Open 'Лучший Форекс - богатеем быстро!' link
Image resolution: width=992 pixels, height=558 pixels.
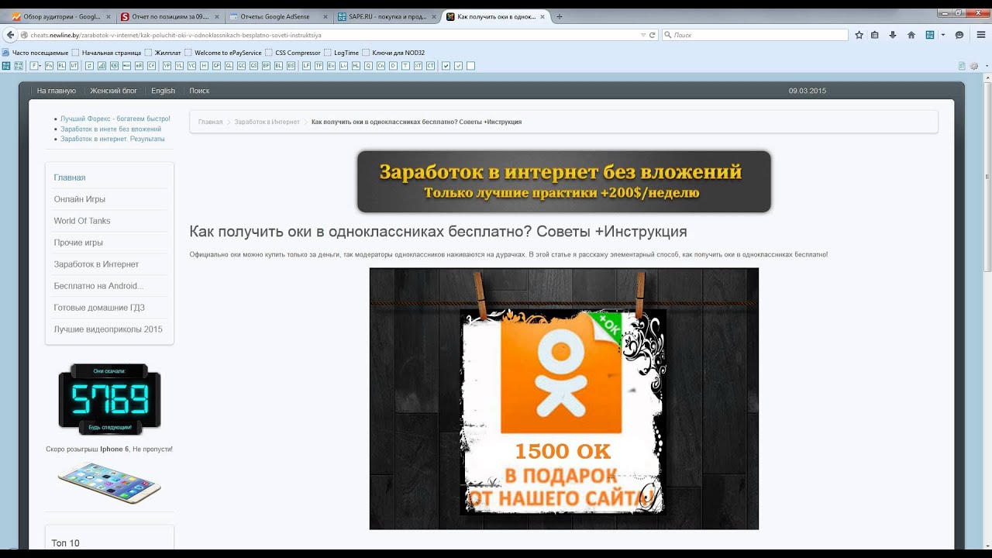click(115, 119)
